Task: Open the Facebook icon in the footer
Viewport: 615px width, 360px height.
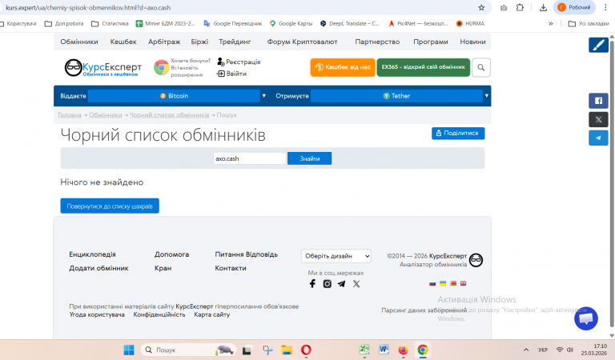Action: pos(312,284)
